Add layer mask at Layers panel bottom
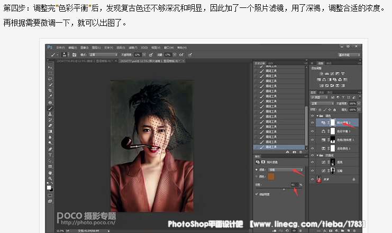Screen dimensions: 392x233 point(331,231)
